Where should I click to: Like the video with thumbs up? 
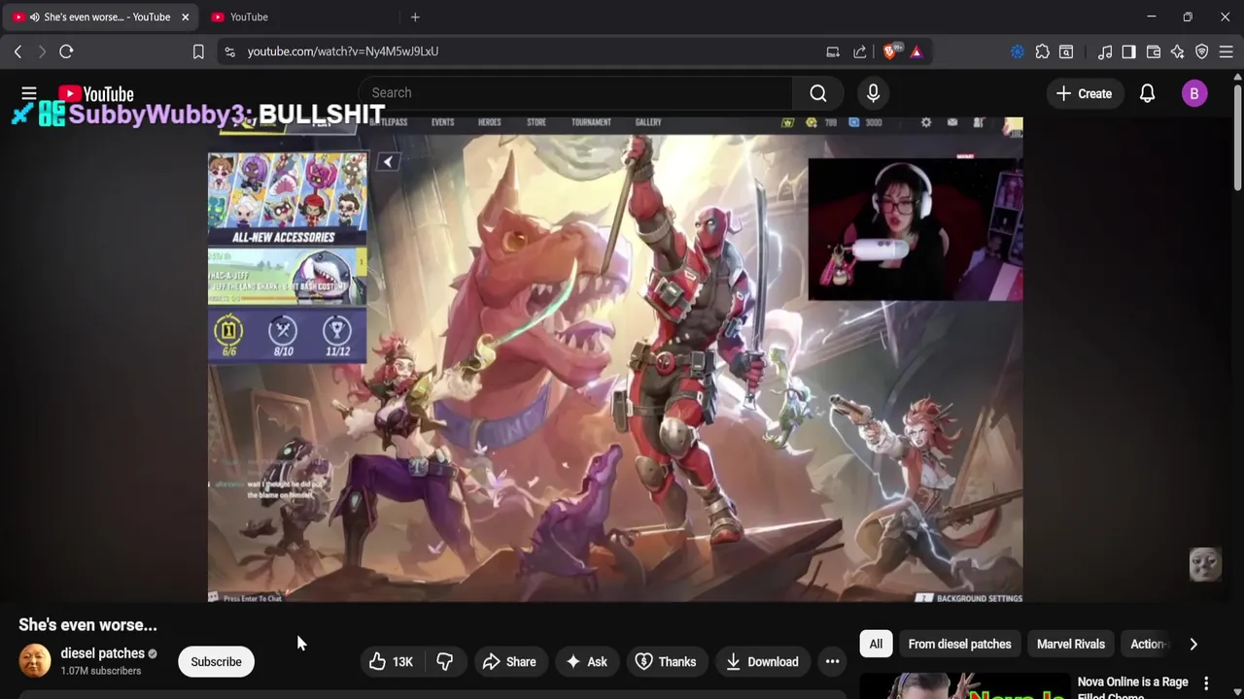[x=391, y=662]
